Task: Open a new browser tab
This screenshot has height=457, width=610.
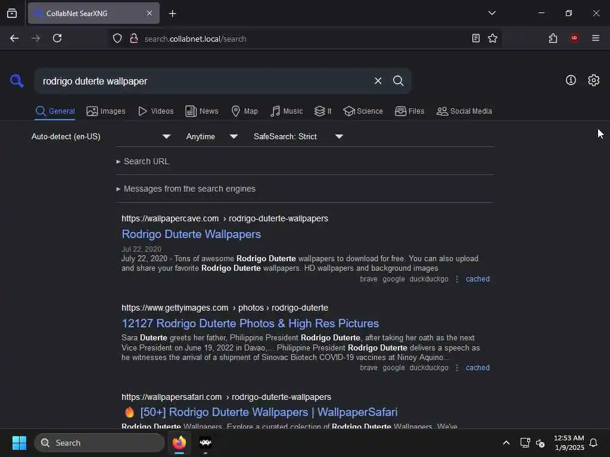Action: tap(172, 14)
